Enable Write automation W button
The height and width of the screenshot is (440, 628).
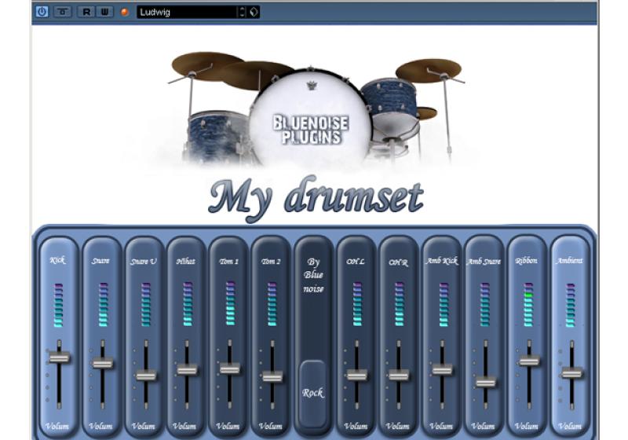pos(104,12)
